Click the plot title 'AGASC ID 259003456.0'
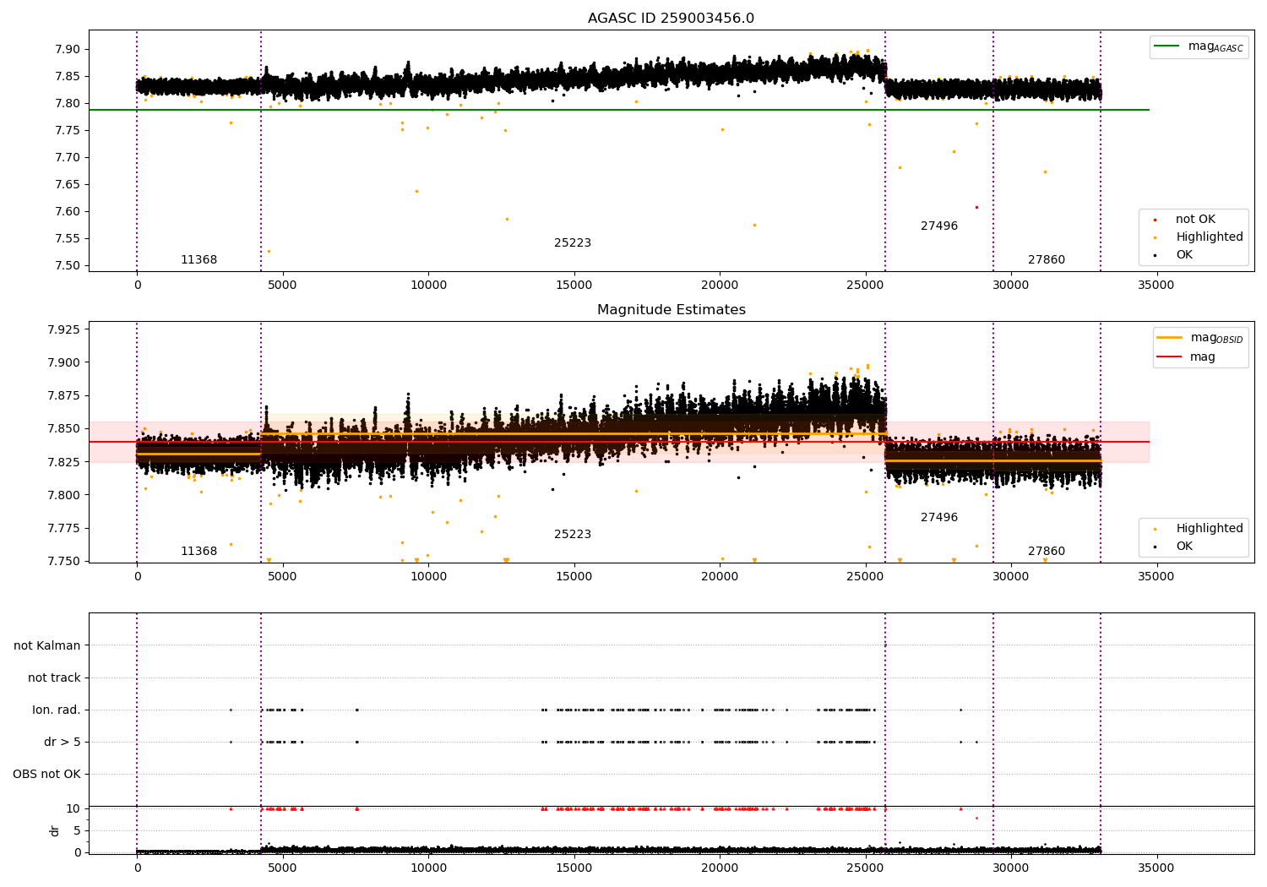This screenshot has width=1267, height=887. (x=671, y=19)
